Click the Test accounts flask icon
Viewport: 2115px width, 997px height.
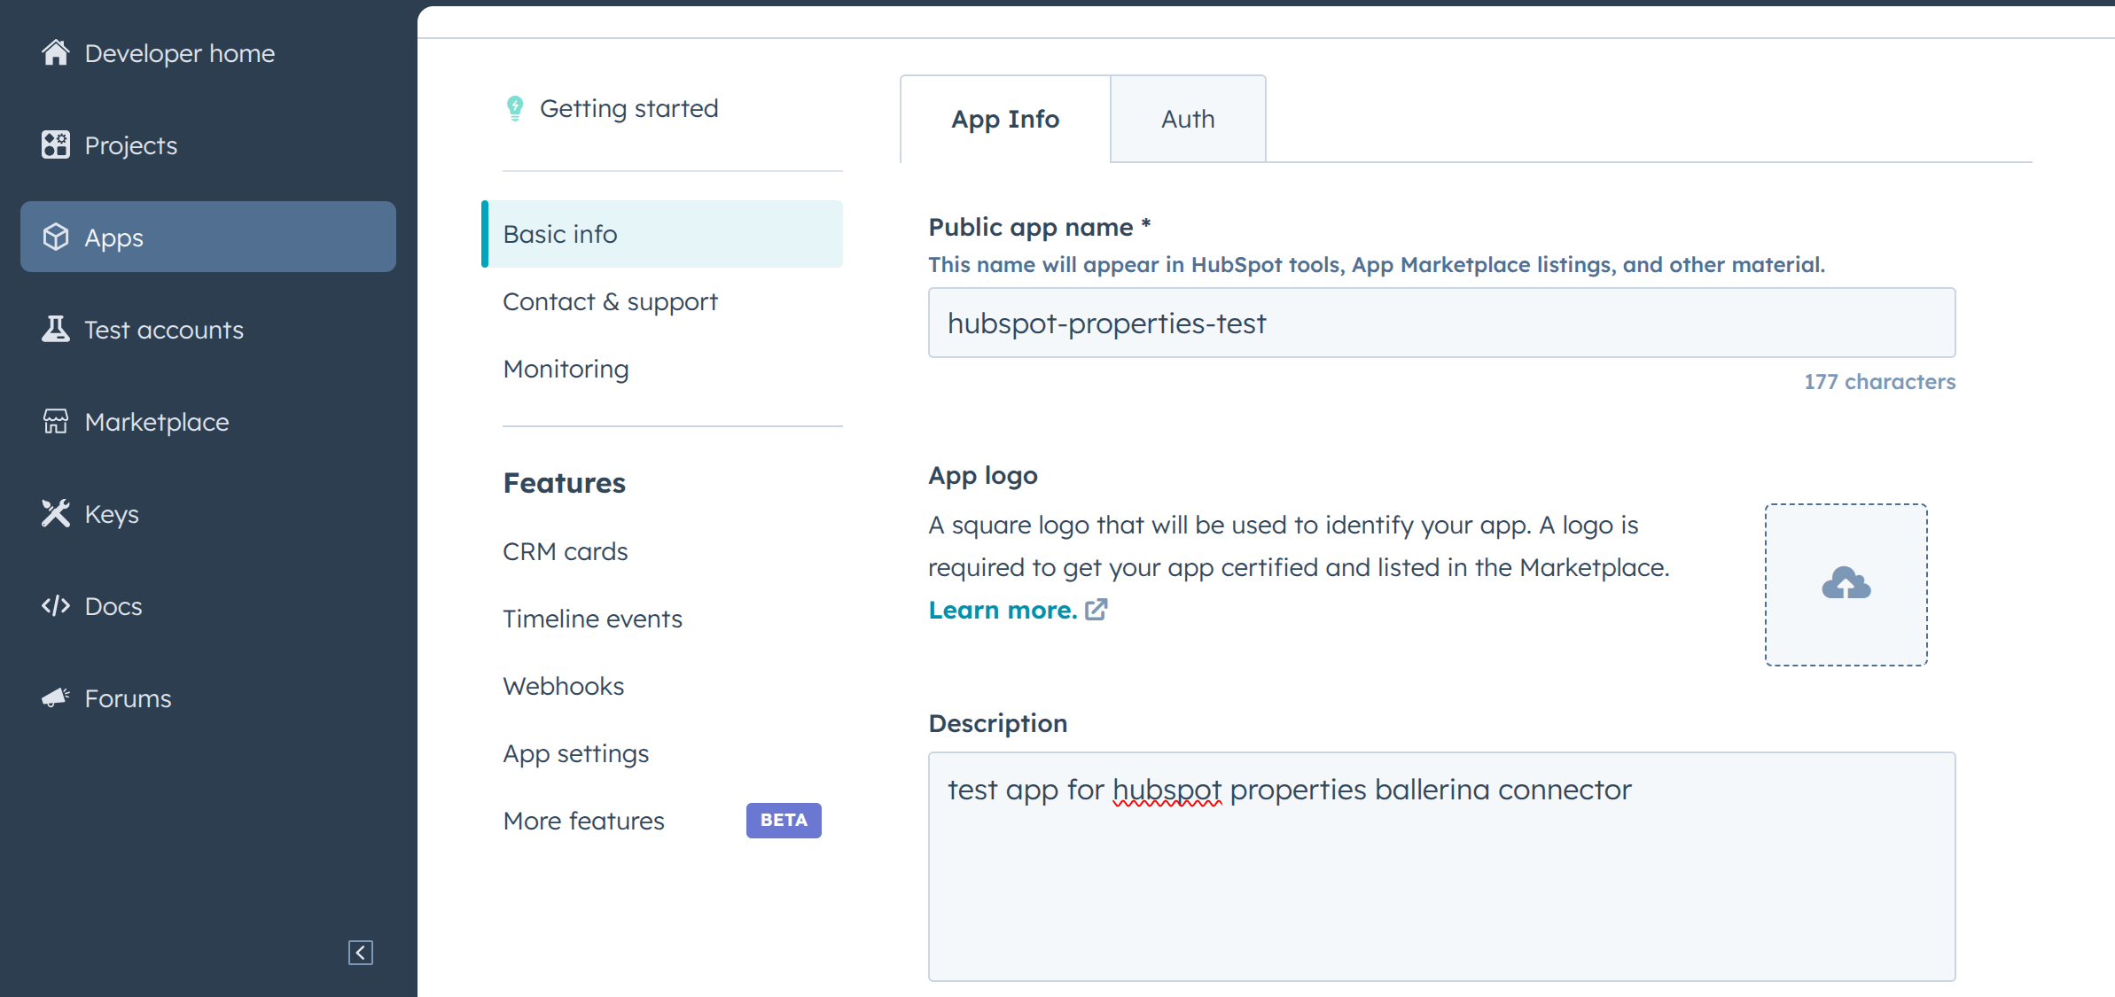tap(55, 329)
